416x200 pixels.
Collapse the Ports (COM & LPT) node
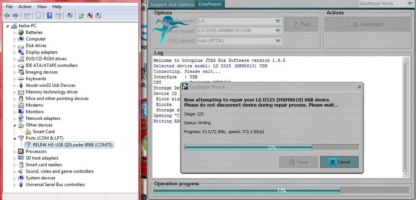(x=15, y=138)
